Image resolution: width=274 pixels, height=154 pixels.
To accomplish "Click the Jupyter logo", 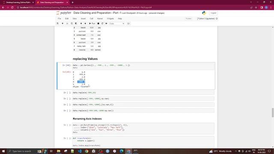I will (x=64, y=13).
